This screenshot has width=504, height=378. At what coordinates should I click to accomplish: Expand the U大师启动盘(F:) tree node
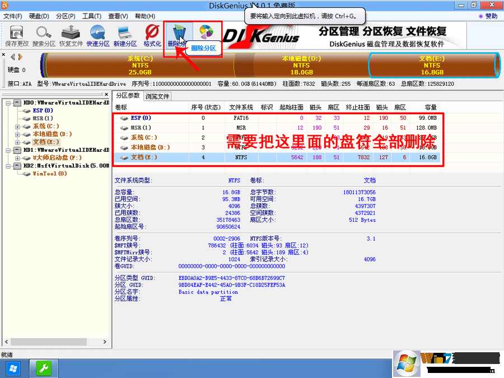pos(17,157)
